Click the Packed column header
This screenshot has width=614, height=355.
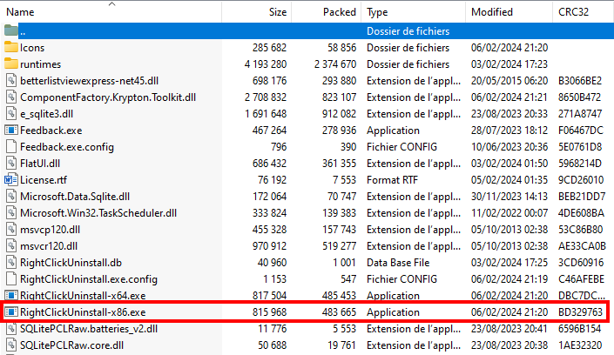(337, 13)
